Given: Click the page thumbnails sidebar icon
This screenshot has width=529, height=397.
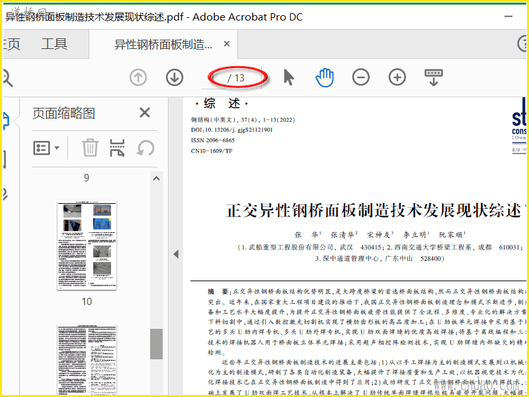Looking at the screenshot, I should pos(6,121).
